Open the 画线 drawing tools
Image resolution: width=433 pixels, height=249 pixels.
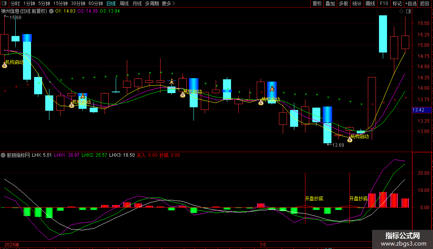click(x=370, y=3)
